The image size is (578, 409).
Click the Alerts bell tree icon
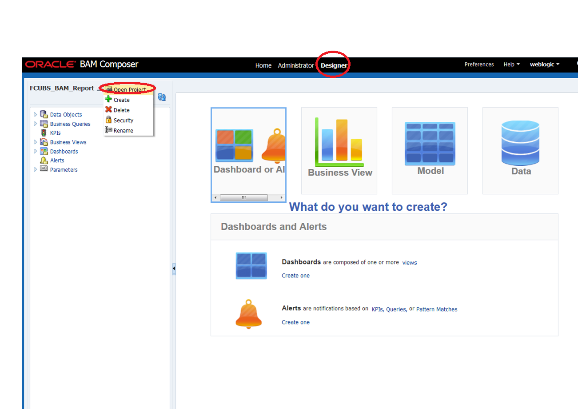(44, 160)
